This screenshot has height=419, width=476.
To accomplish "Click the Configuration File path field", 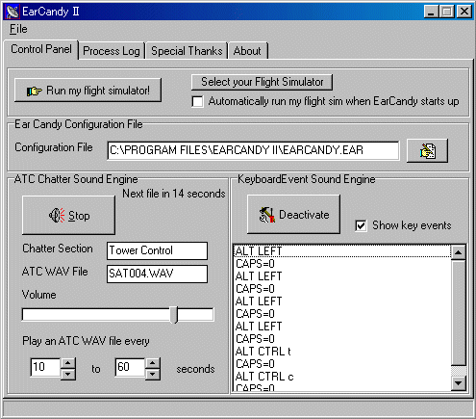I will click(253, 150).
